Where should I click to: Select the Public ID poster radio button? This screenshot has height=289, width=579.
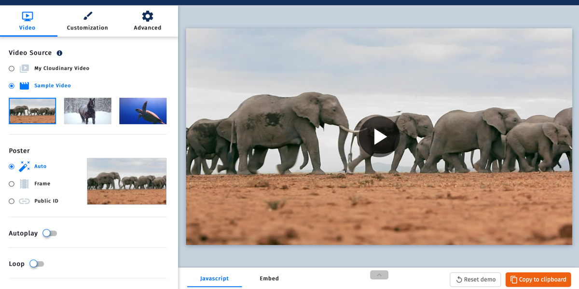(12, 201)
